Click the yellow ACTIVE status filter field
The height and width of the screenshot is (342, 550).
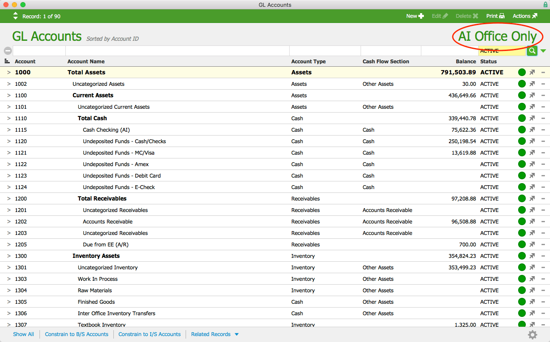(501, 51)
